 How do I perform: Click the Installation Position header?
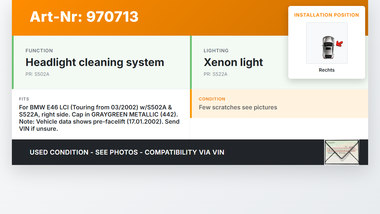coord(327,15)
